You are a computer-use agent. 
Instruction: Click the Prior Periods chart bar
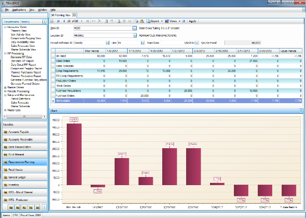tap(74, 154)
